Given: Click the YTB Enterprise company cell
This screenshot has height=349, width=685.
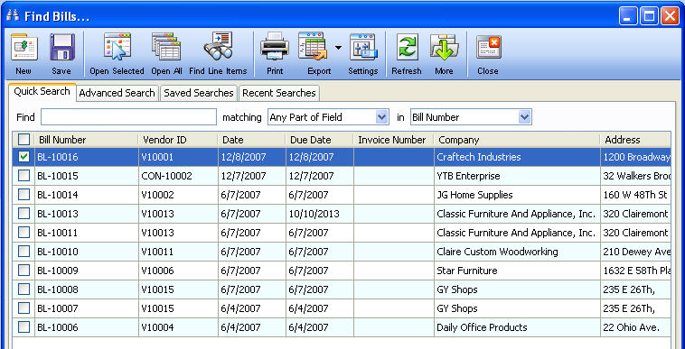Looking at the screenshot, I should coord(517,176).
